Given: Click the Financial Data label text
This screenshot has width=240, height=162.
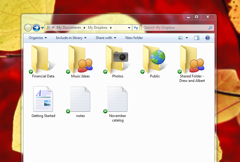Looking at the screenshot, I should (x=43, y=76).
